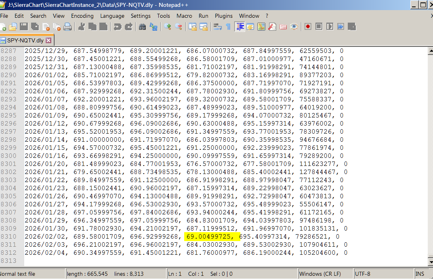433x279 pixels.
Task: Click the Undo arrow icon
Action: 118,27
